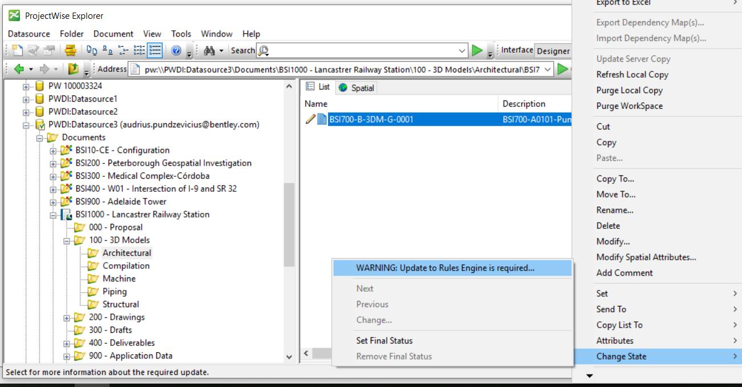Click the pencil checked-out icon beside BSI700-B-3DM-G-0001
742x387 pixels.
[310, 119]
